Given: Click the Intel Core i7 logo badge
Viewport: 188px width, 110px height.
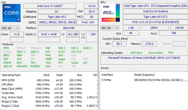Looking at the screenshot, I should point(12,13).
